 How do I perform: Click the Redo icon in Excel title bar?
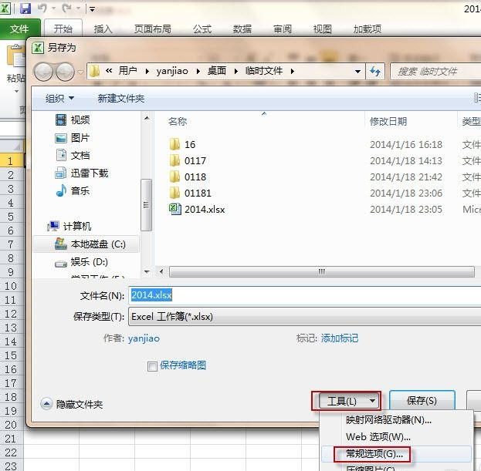(x=67, y=8)
